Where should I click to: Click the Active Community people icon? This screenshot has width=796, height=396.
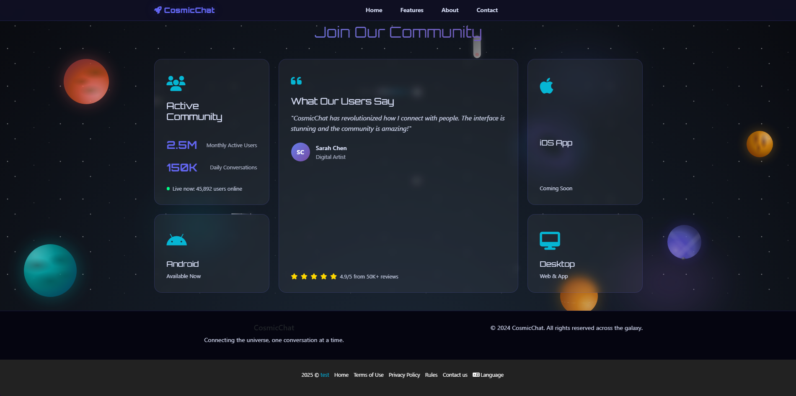tap(176, 83)
